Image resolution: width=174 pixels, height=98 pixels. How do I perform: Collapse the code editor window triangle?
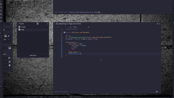click(x=55, y=24)
